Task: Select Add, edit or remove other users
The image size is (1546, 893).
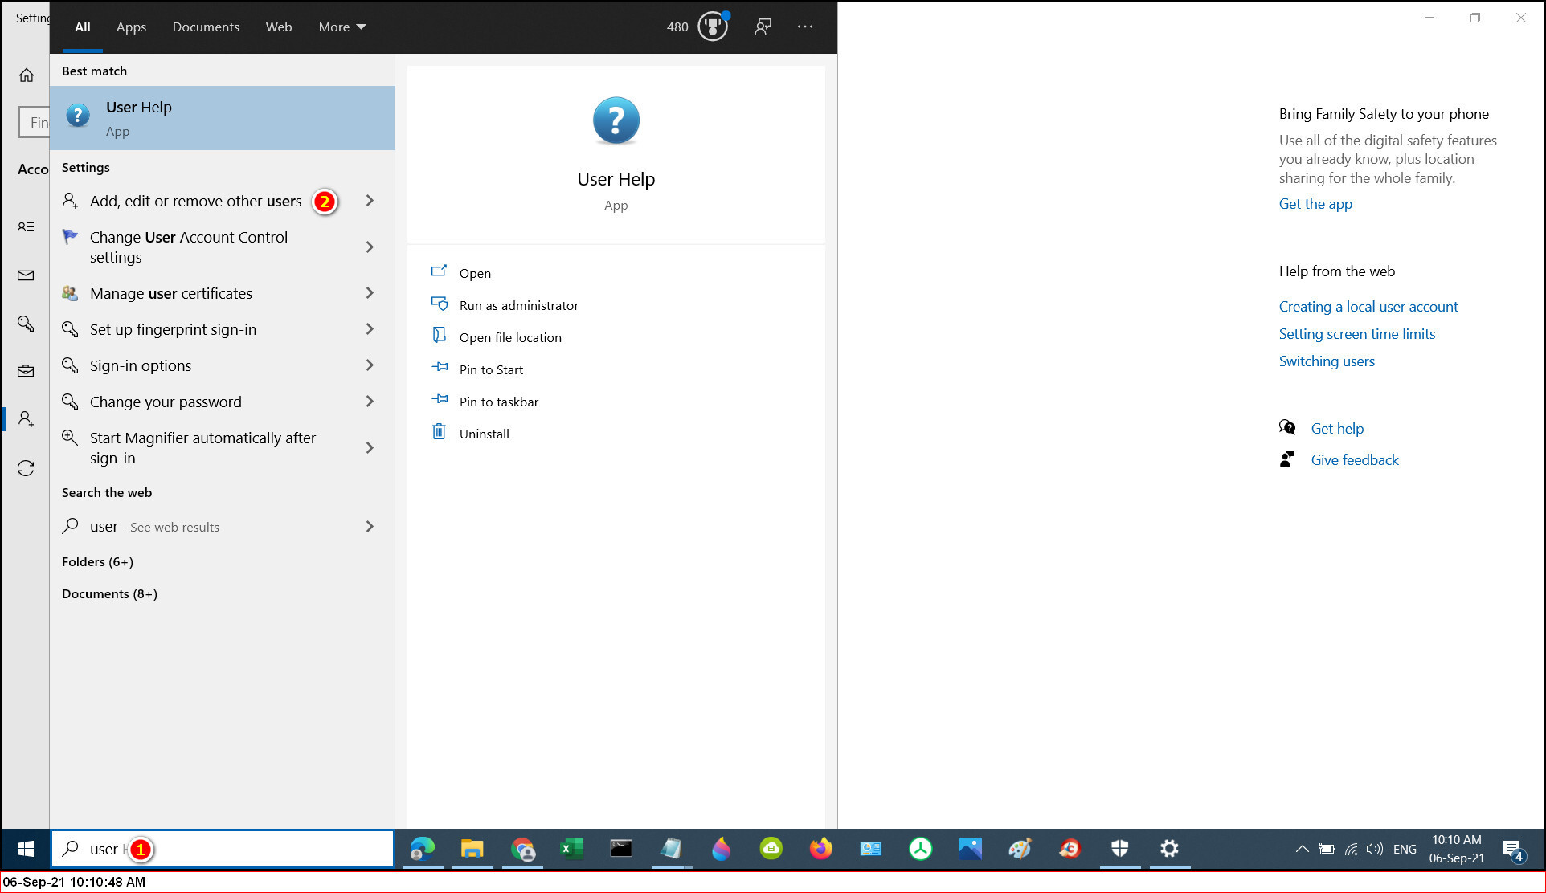Action: [195, 201]
